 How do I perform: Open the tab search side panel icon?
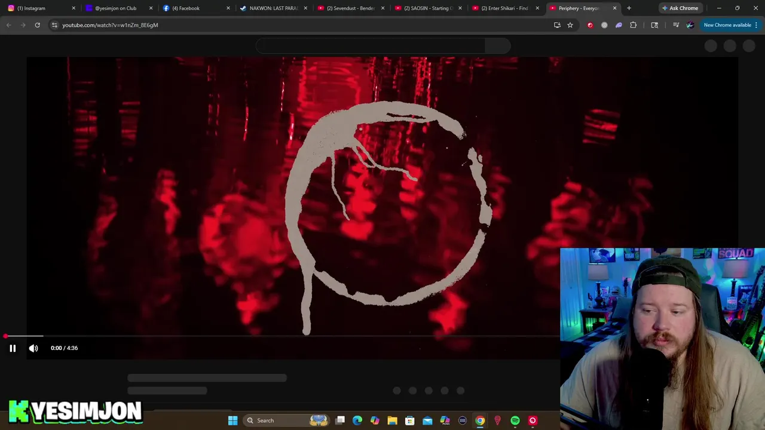[x=654, y=25]
